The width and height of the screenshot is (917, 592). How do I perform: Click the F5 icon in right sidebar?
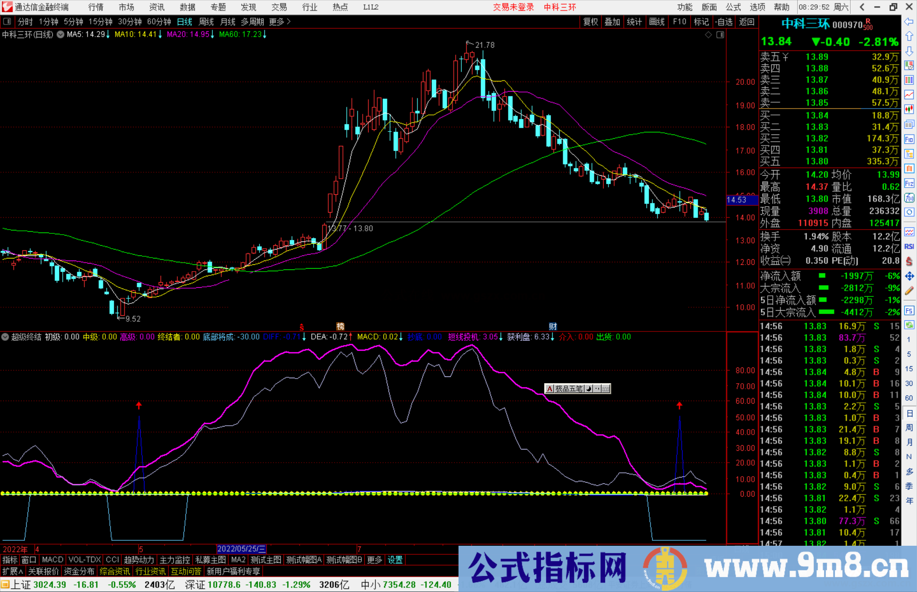click(x=909, y=311)
